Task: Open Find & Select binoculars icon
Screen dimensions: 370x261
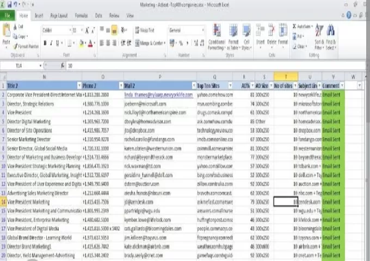Action: (331, 32)
